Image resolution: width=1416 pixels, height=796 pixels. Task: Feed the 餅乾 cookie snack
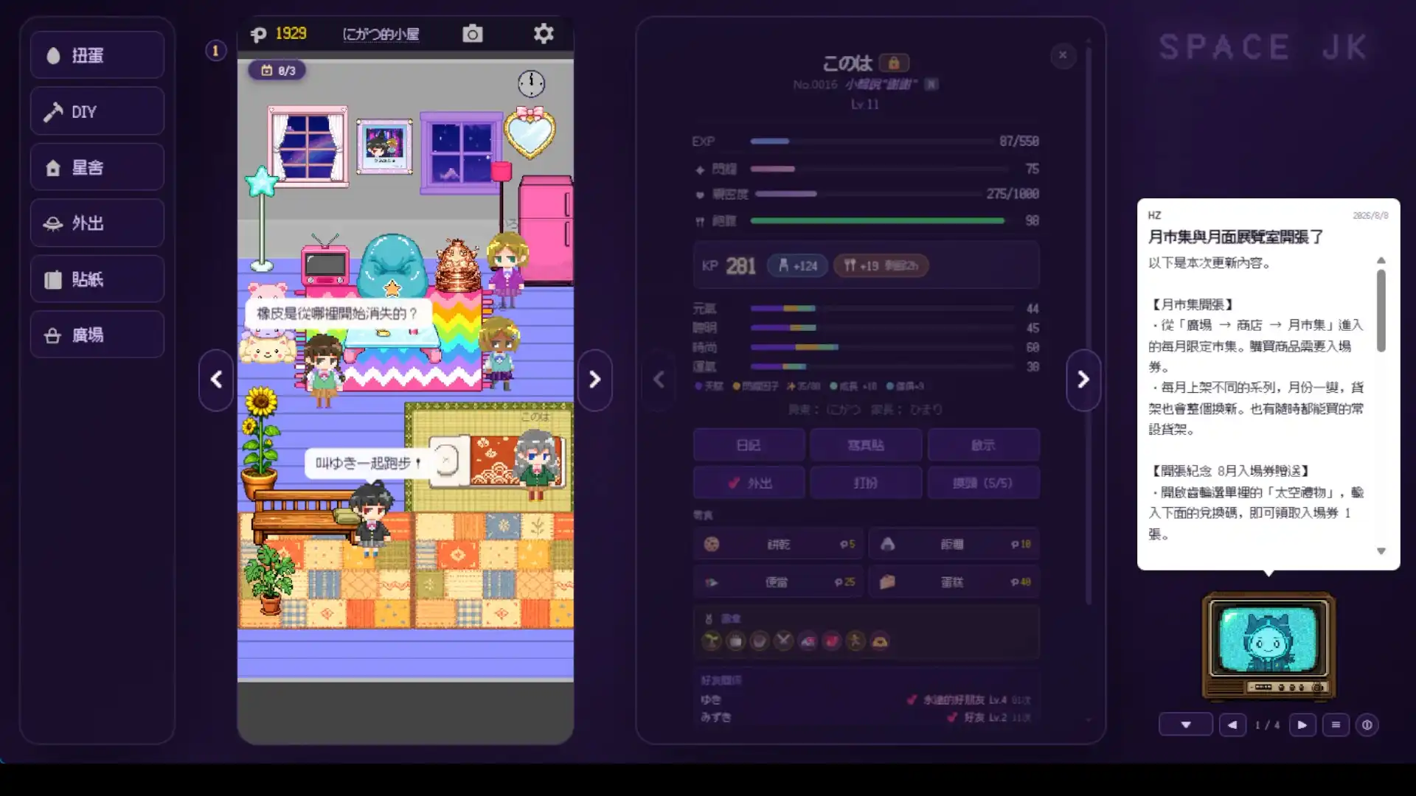pyautogui.click(x=779, y=544)
